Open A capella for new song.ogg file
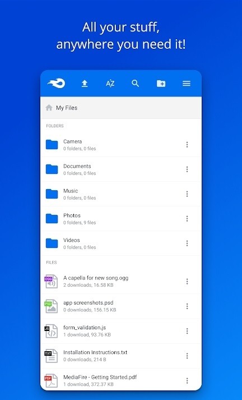 point(121,282)
